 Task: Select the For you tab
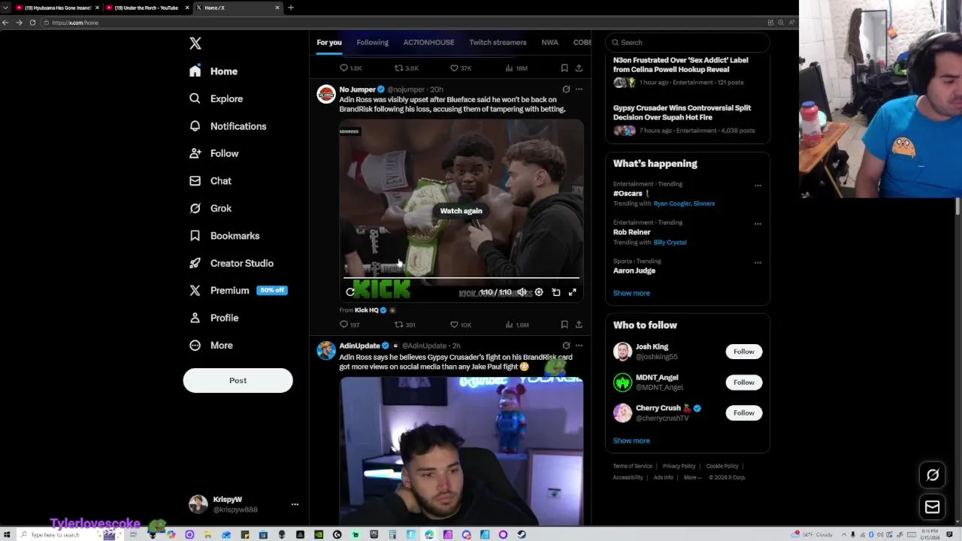click(x=329, y=42)
